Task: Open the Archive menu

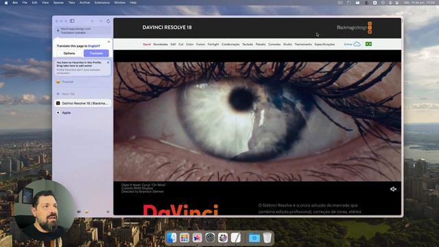Action: point(84,3)
